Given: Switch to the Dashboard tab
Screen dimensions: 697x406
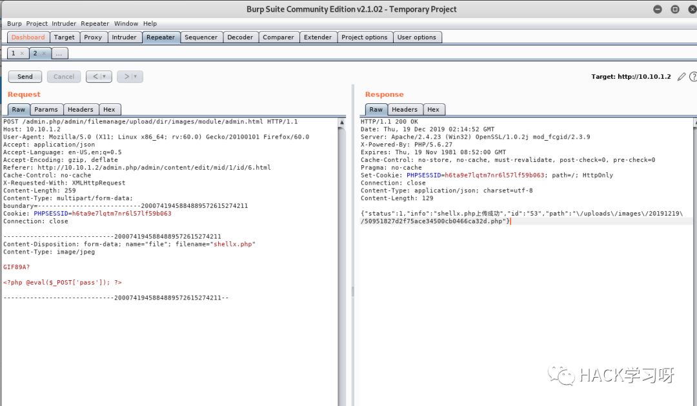Looking at the screenshot, I should click(x=28, y=37).
